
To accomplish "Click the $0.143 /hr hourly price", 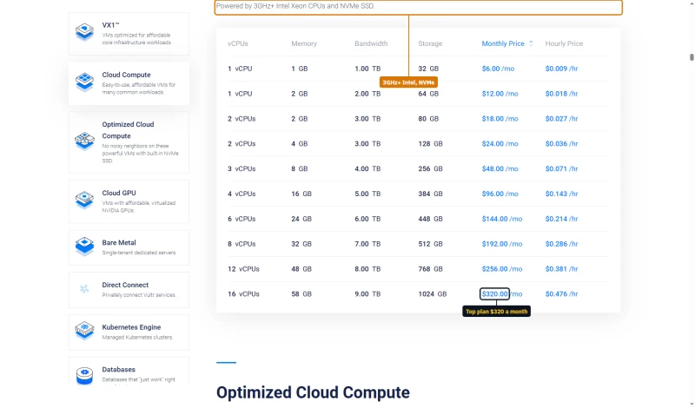I will pyautogui.click(x=561, y=194).
